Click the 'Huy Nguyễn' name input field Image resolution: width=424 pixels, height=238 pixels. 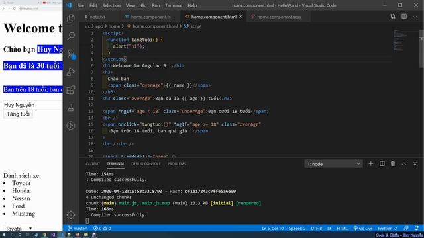32,105
